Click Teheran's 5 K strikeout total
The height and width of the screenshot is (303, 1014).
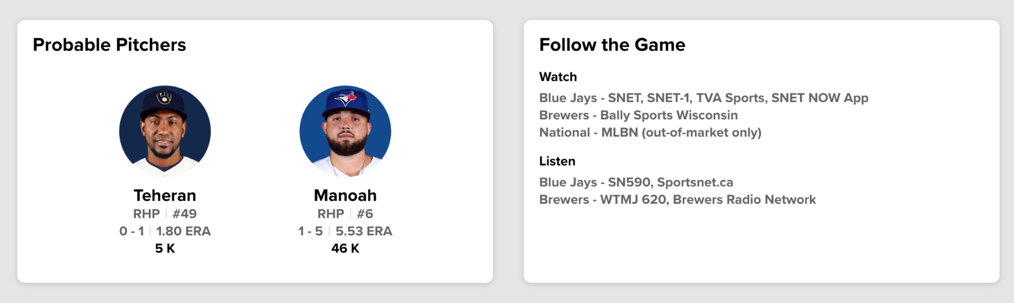pos(165,248)
